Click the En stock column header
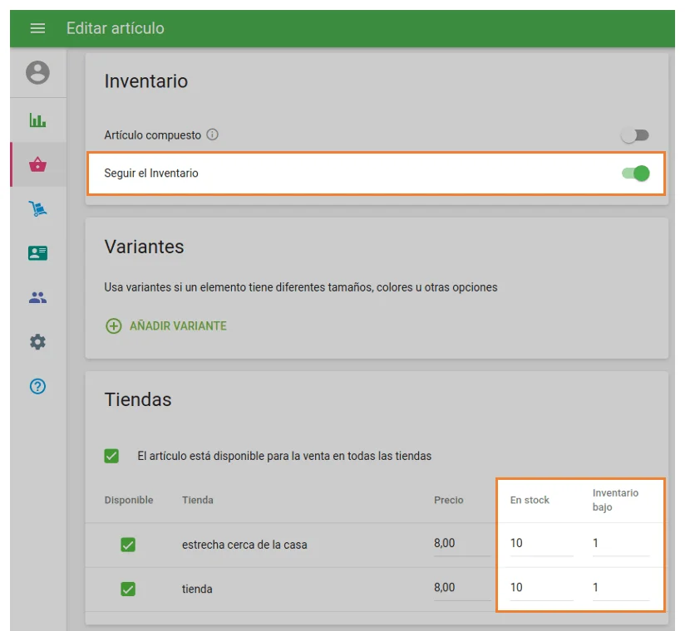This screenshot has width=685, height=631. pos(530,500)
